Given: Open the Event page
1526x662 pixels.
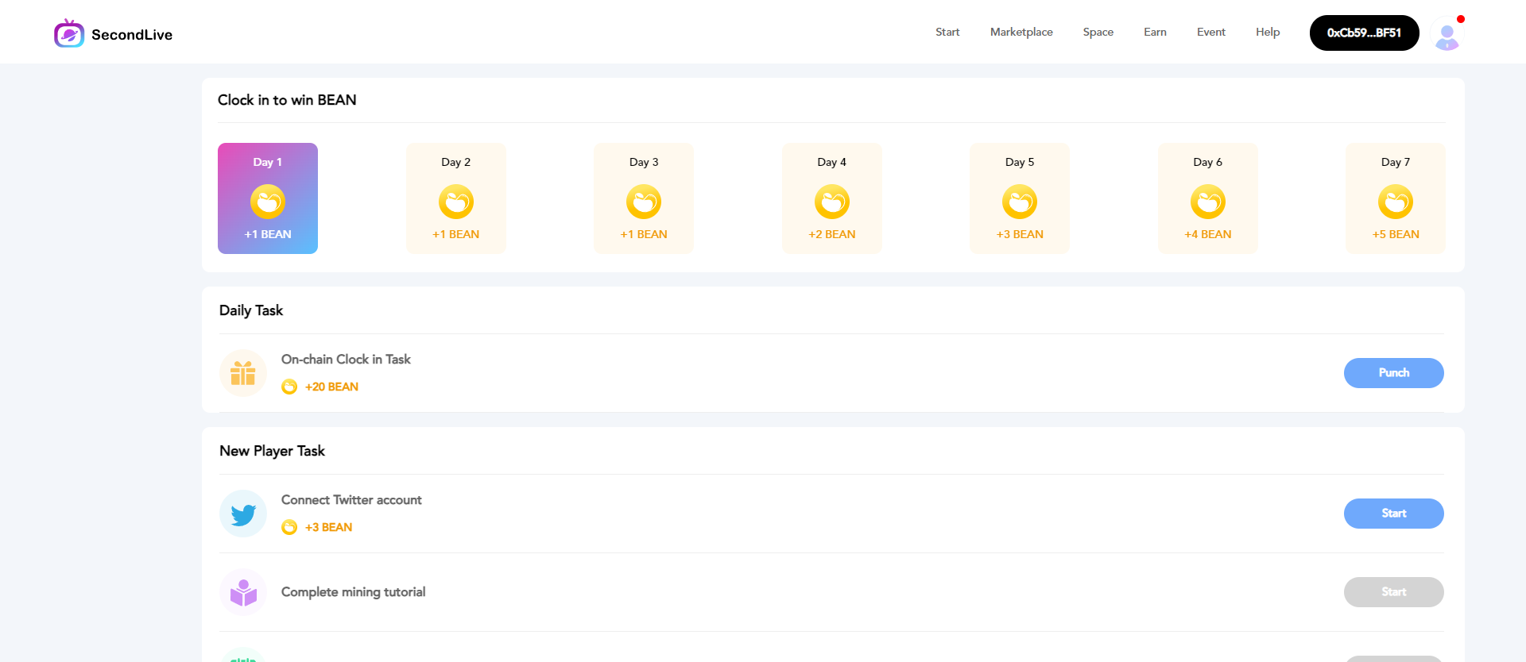Looking at the screenshot, I should pyautogui.click(x=1211, y=33).
